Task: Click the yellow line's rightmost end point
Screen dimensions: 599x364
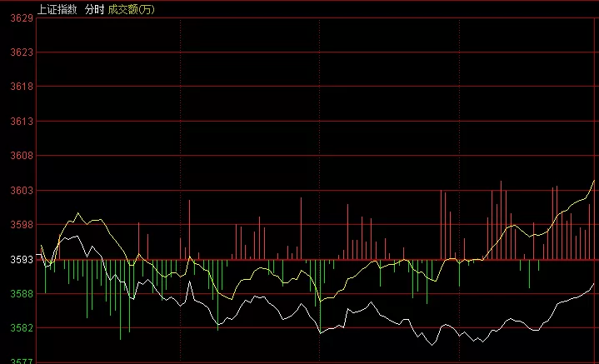Action: (594, 180)
